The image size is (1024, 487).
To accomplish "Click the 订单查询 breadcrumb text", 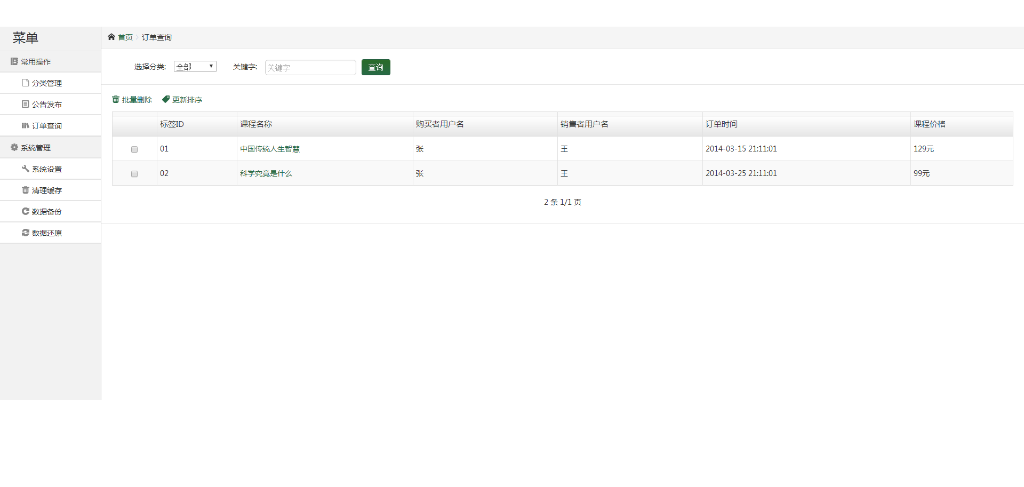I will pyautogui.click(x=157, y=37).
